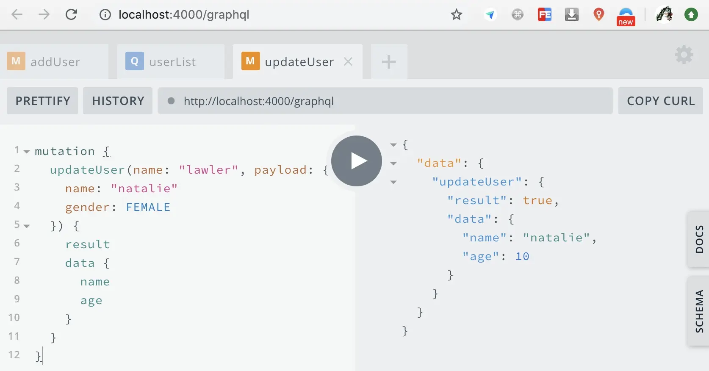709x371 pixels.
Task: Reload the page
Action: (71, 14)
